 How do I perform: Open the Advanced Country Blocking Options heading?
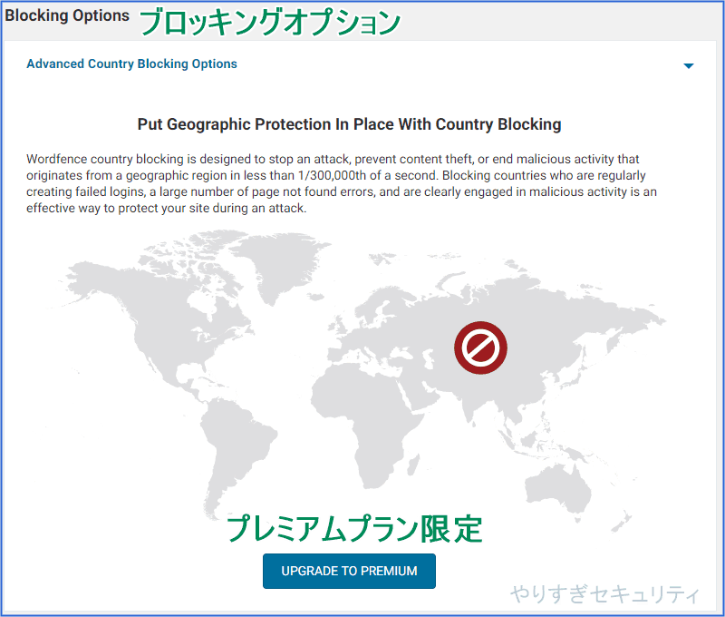click(131, 64)
